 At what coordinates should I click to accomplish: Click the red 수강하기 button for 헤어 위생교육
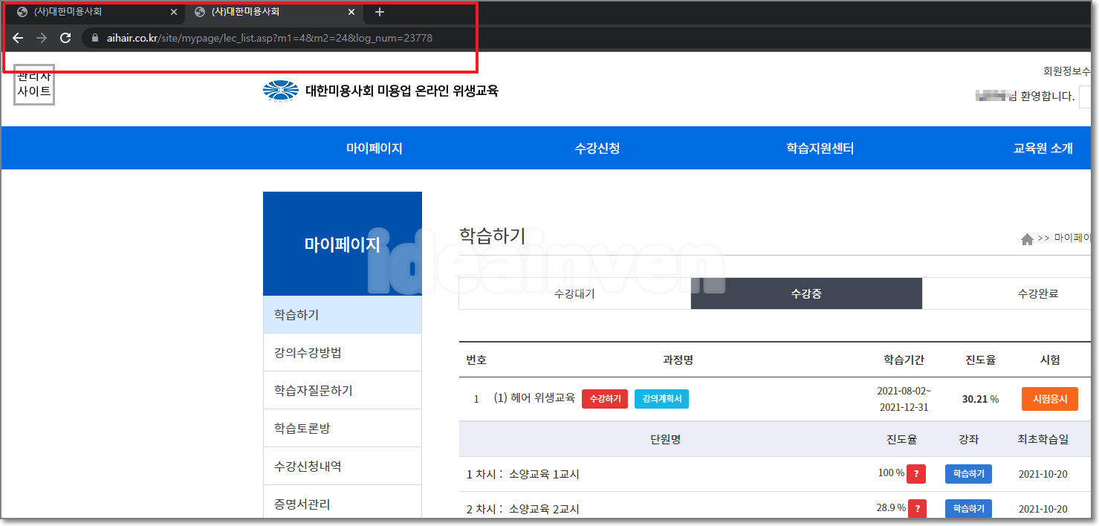(x=604, y=398)
